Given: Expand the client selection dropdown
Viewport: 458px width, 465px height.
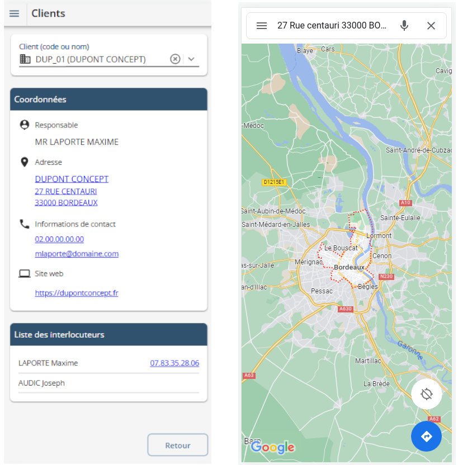Looking at the screenshot, I should (x=192, y=59).
